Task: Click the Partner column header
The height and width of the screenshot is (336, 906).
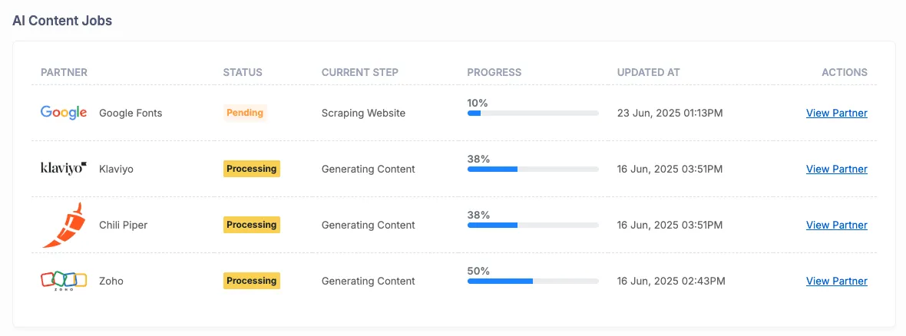Action: click(x=64, y=73)
